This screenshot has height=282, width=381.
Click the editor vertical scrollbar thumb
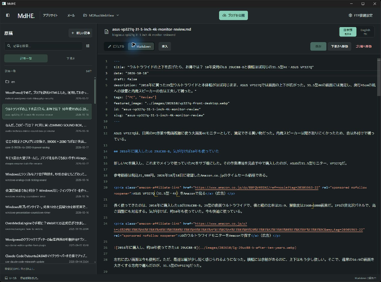tap(379, 77)
